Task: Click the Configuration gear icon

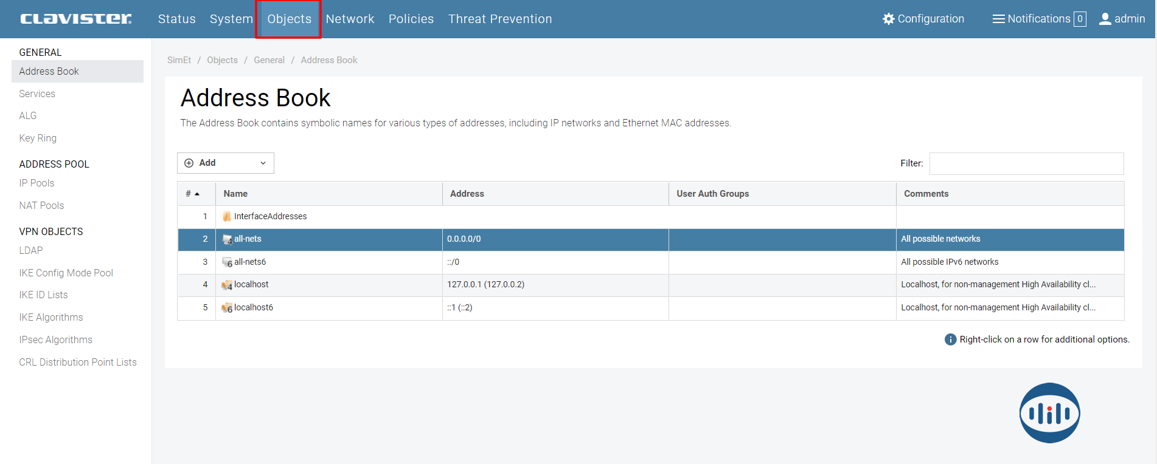Action: pyautogui.click(x=888, y=19)
